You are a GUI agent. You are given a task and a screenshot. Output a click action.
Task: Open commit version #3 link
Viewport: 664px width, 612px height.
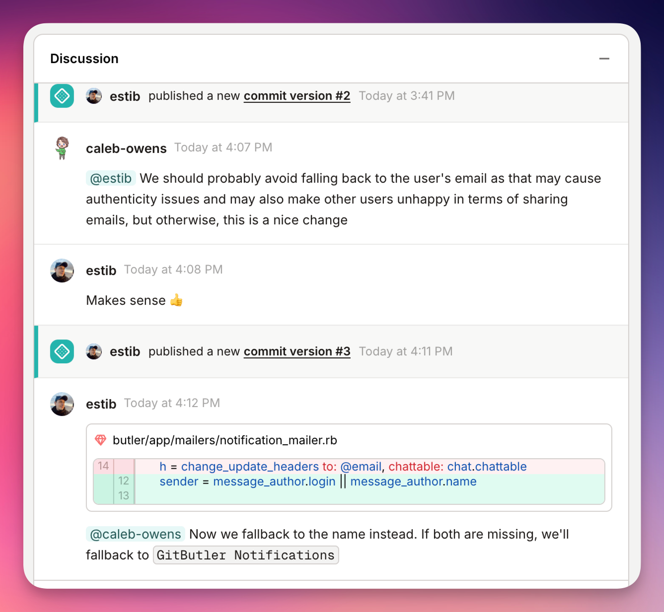coord(297,351)
